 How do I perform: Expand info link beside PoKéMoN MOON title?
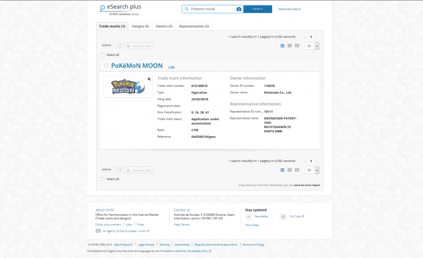coord(171,67)
